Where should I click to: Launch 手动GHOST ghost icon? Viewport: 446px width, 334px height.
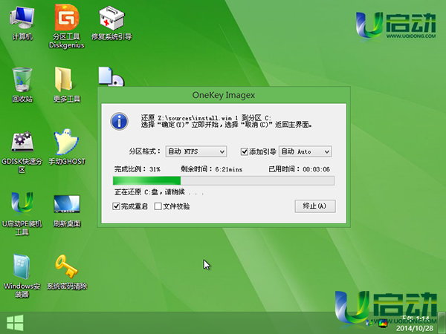(x=67, y=147)
